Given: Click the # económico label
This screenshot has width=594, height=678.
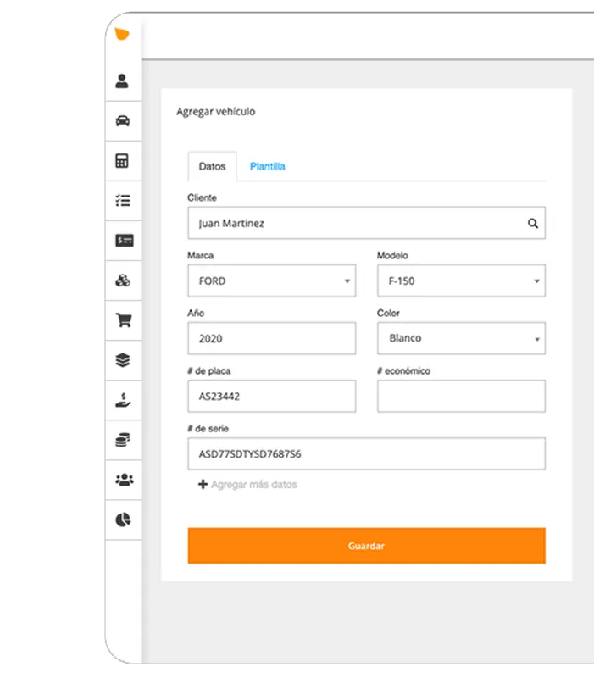Looking at the screenshot, I should coord(403,371).
